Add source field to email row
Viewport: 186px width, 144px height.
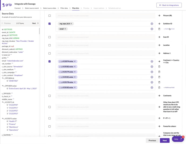152,29
